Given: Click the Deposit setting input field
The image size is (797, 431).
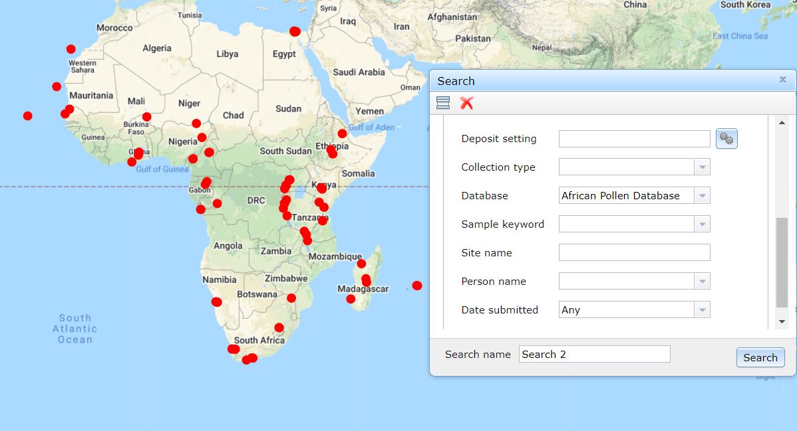Looking at the screenshot, I should pos(634,139).
